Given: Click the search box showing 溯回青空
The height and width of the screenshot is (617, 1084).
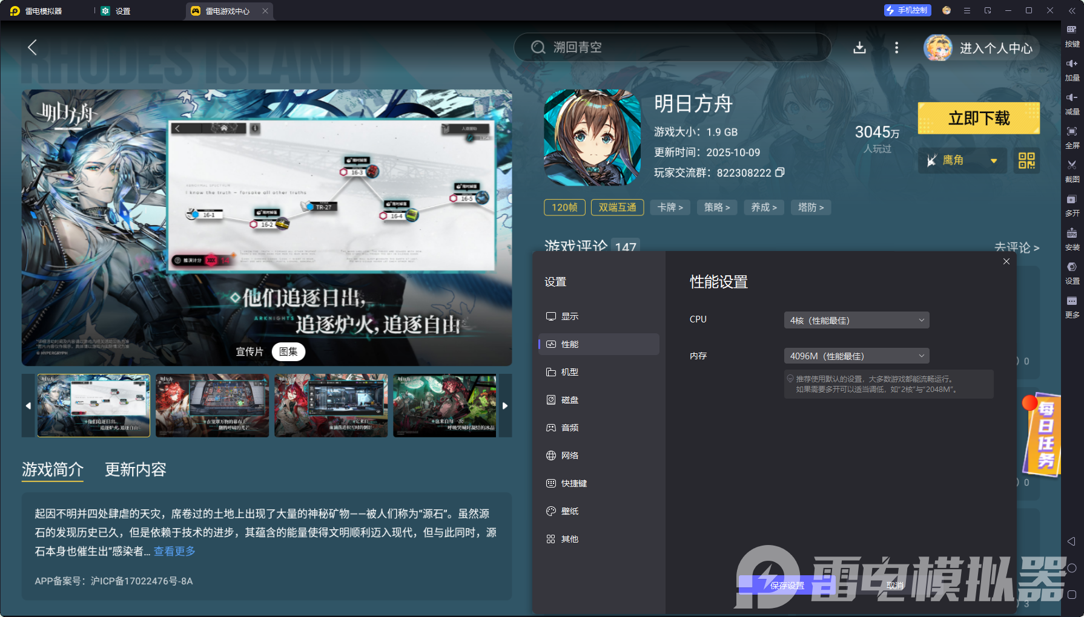Looking at the screenshot, I should pyautogui.click(x=672, y=47).
